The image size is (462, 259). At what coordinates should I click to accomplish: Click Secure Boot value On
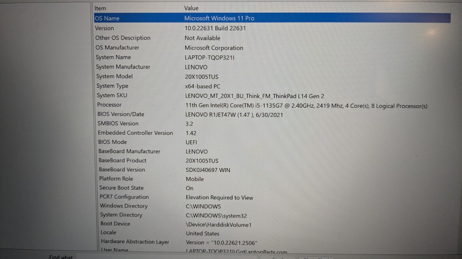(190, 188)
